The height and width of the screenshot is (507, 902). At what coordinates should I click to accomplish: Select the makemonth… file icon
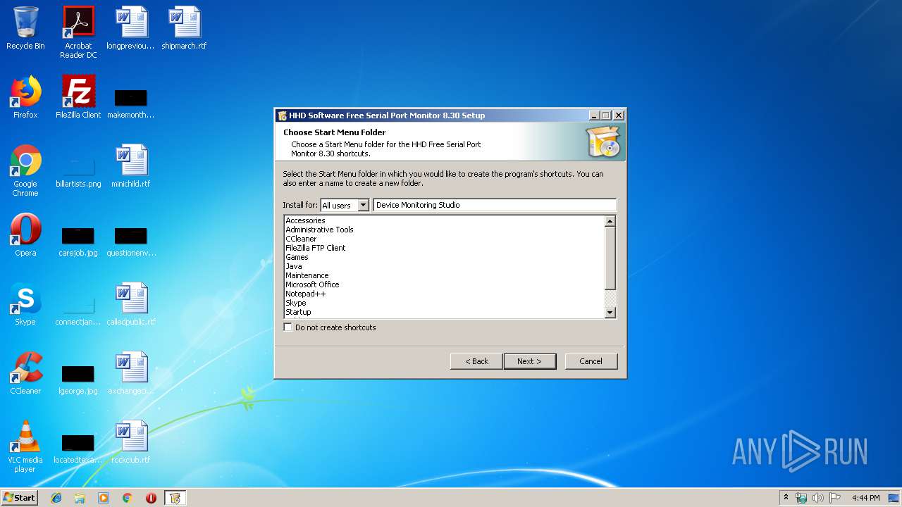click(130, 102)
